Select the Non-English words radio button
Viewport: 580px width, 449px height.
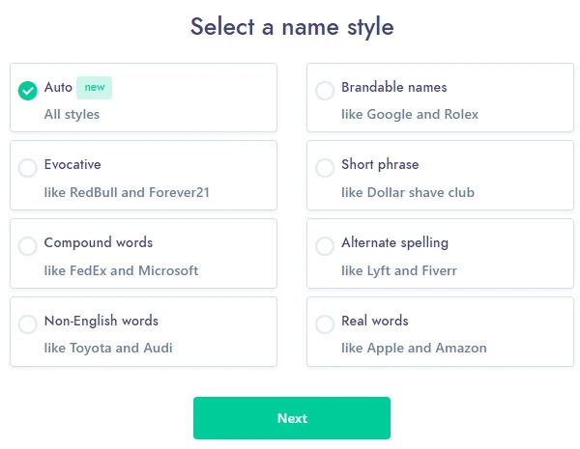point(27,324)
